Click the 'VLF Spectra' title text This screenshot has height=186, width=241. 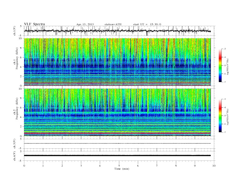pos(34,24)
